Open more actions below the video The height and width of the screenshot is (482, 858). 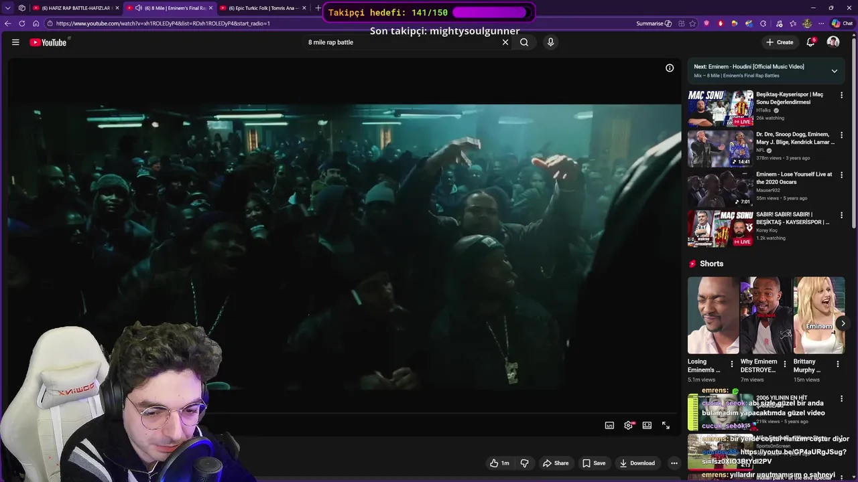674,463
